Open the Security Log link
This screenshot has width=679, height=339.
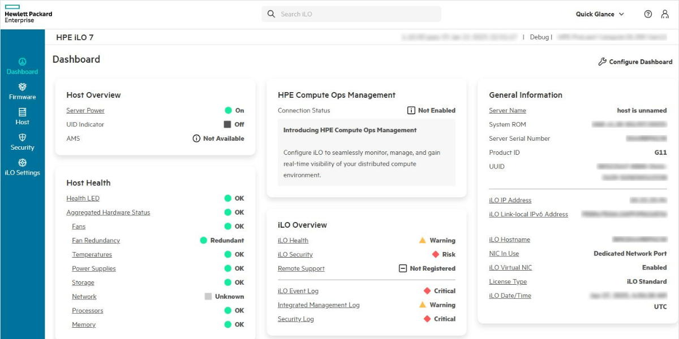pyautogui.click(x=296, y=319)
